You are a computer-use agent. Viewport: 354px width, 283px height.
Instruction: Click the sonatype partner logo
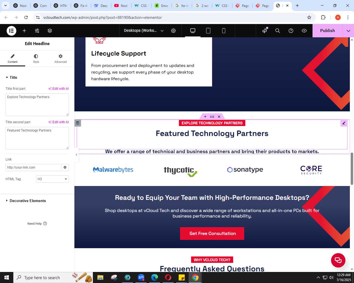[x=245, y=169]
